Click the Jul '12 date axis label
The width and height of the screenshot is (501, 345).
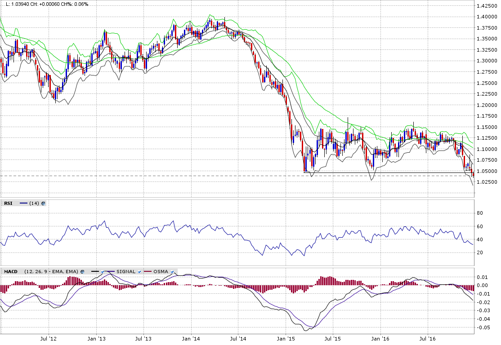tap(49, 339)
